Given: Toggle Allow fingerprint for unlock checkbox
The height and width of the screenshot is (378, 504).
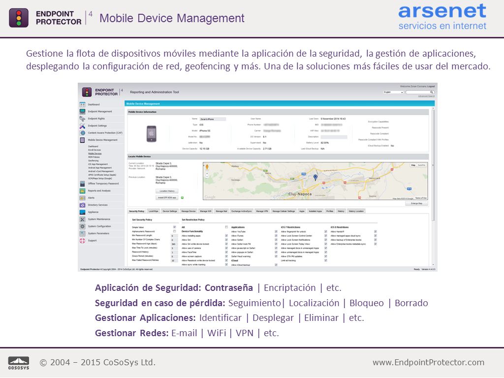Looking at the screenshot, I should [x=326, y=231].
